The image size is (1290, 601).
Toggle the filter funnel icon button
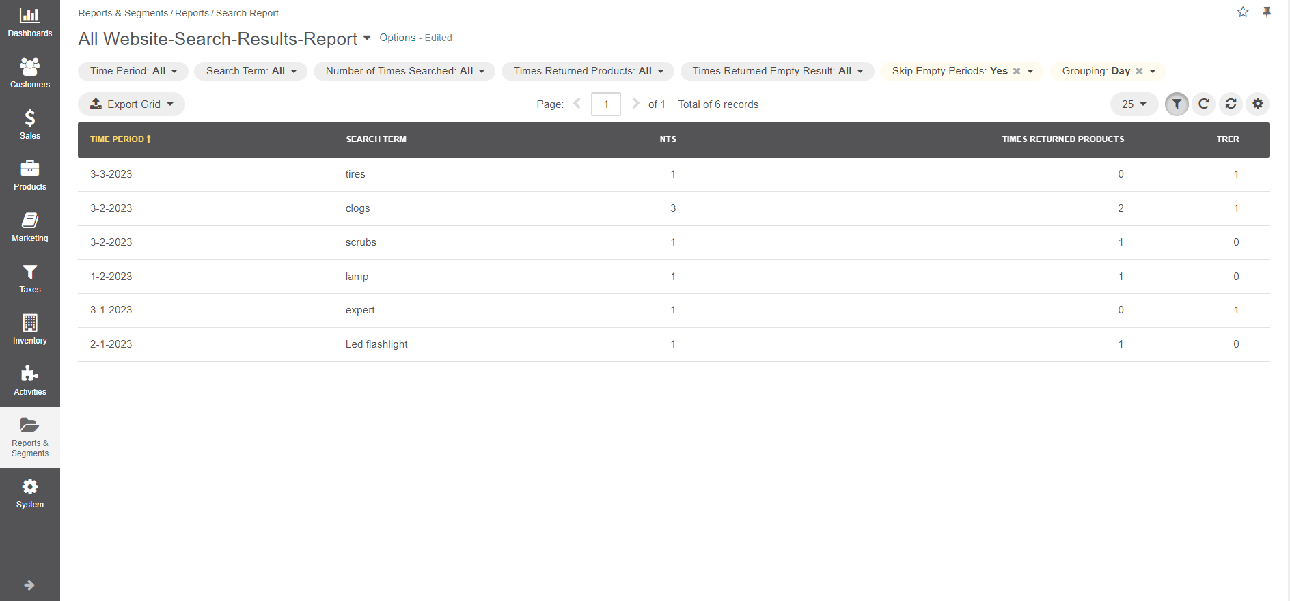point(1176,104)
